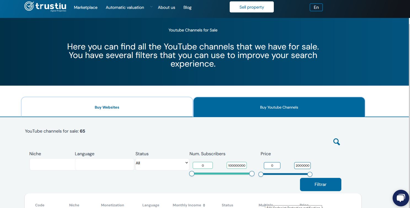
Task: Expand the chevron after Automatic valuation
Action: point(151,7)
